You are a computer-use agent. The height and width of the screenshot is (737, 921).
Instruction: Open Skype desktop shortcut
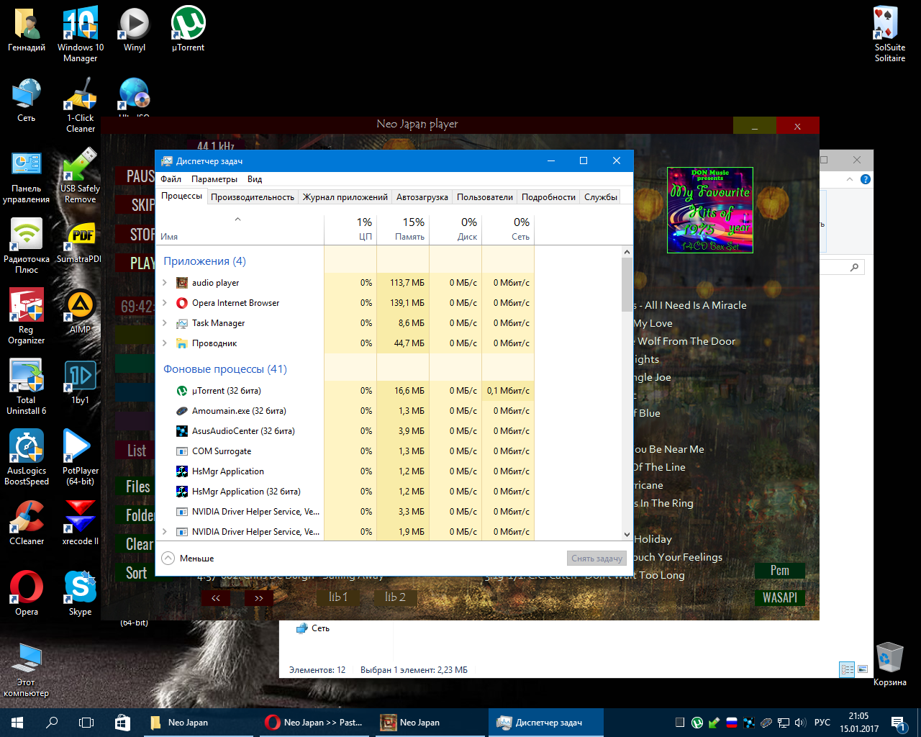80,594
